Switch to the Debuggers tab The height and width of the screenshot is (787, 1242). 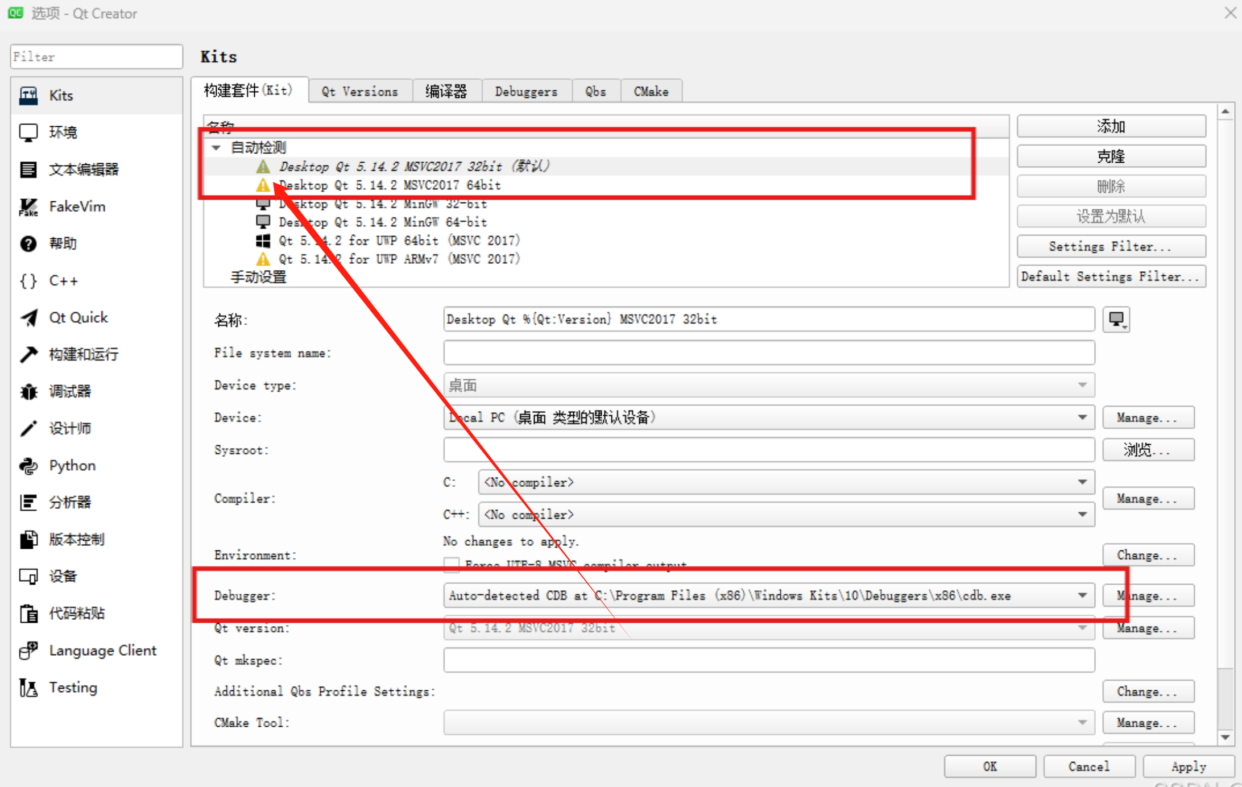tap(526, 92)
